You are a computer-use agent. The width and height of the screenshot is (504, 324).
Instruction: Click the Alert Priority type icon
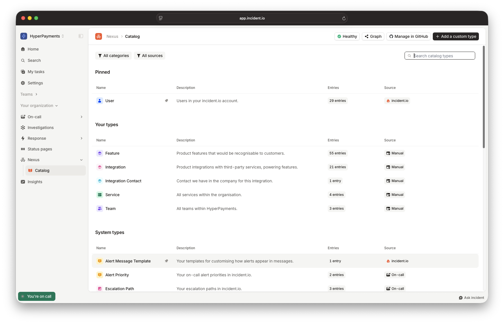[100, 275]
